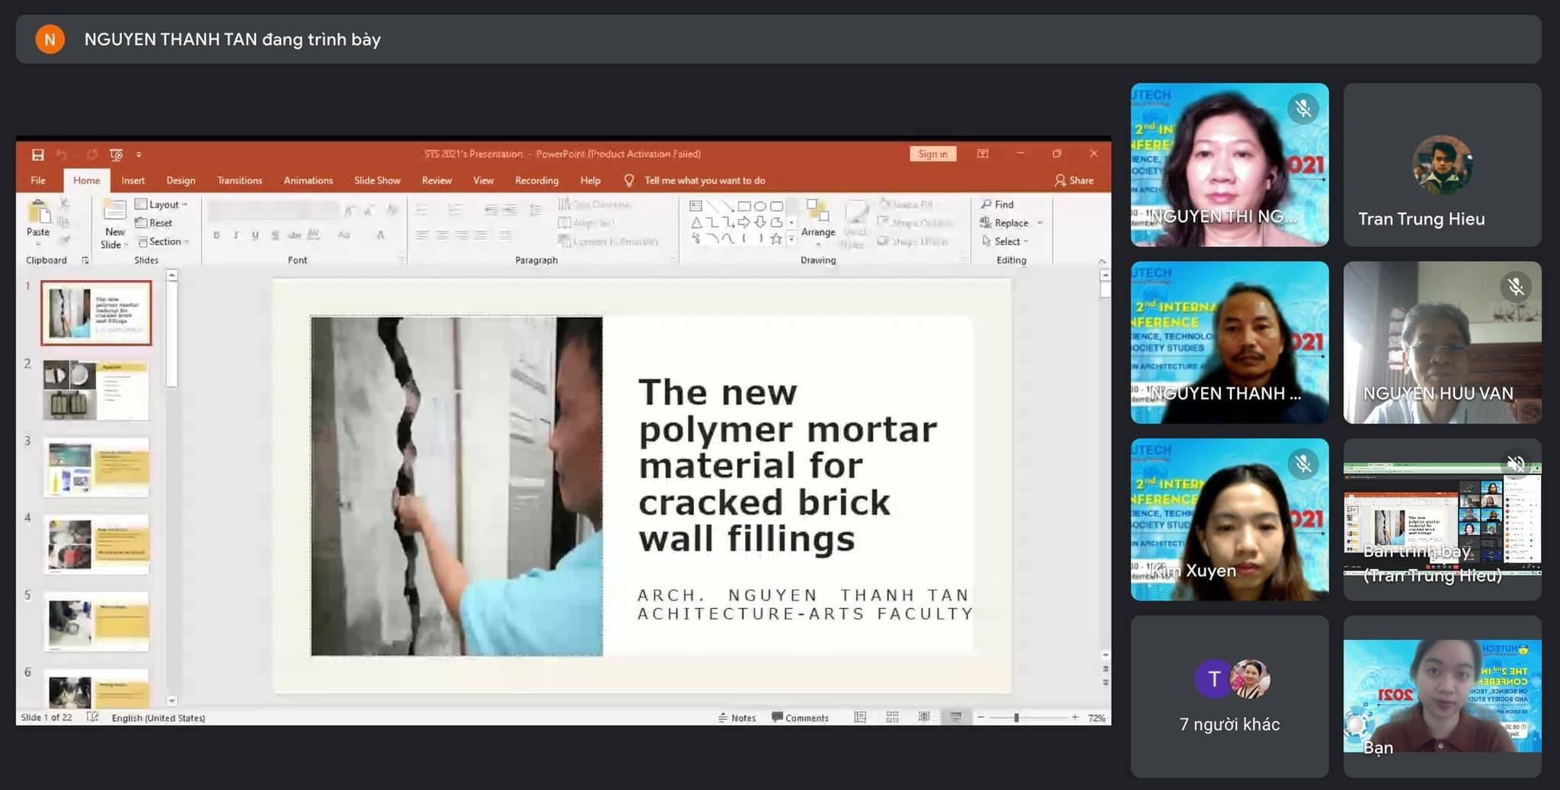Open the File menu
Image resolution: width=1560 pixels, height=790 pixels.
[38, 180]
